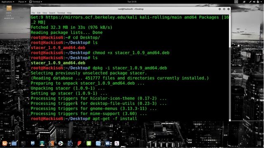Open the black terminal icon in dock

point(23,143)
